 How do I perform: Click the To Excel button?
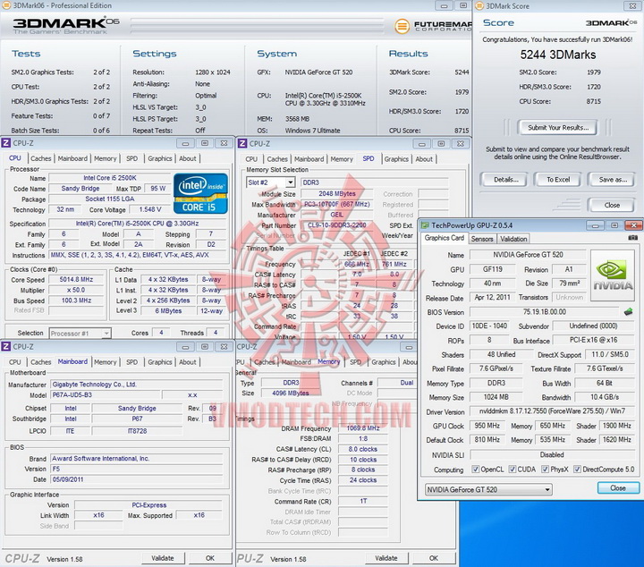pyautogui.click(x=558, y=180)
